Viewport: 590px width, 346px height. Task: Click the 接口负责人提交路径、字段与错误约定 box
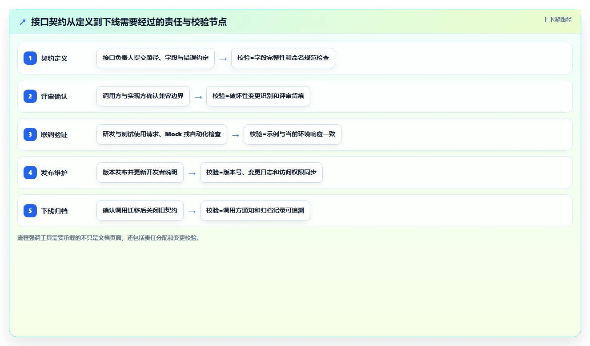156,58
